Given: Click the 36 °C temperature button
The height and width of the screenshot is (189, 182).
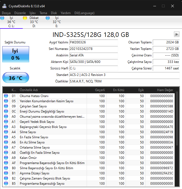Looking at the screenshot, I should [x=15, y=78].
